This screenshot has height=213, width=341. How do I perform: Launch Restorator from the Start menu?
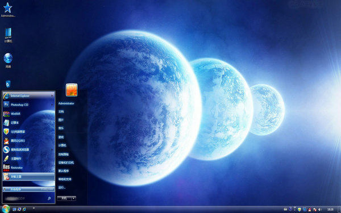pos(28,168)
